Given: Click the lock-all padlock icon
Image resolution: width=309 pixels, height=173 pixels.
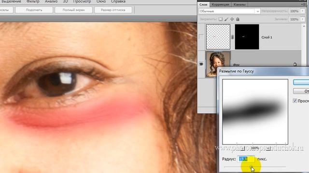Looking at the screenshot, I should tap(238, 19).
